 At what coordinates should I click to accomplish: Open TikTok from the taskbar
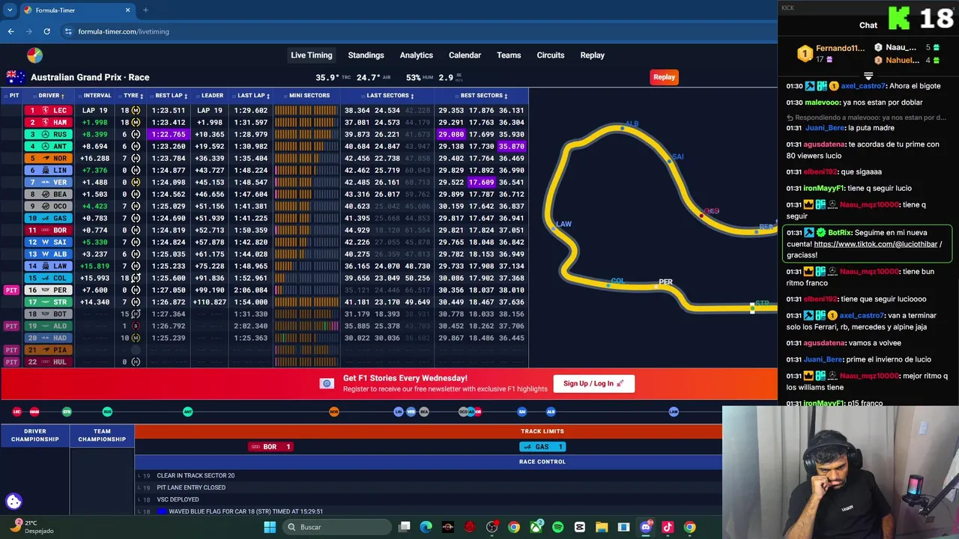tap(668, 527)
